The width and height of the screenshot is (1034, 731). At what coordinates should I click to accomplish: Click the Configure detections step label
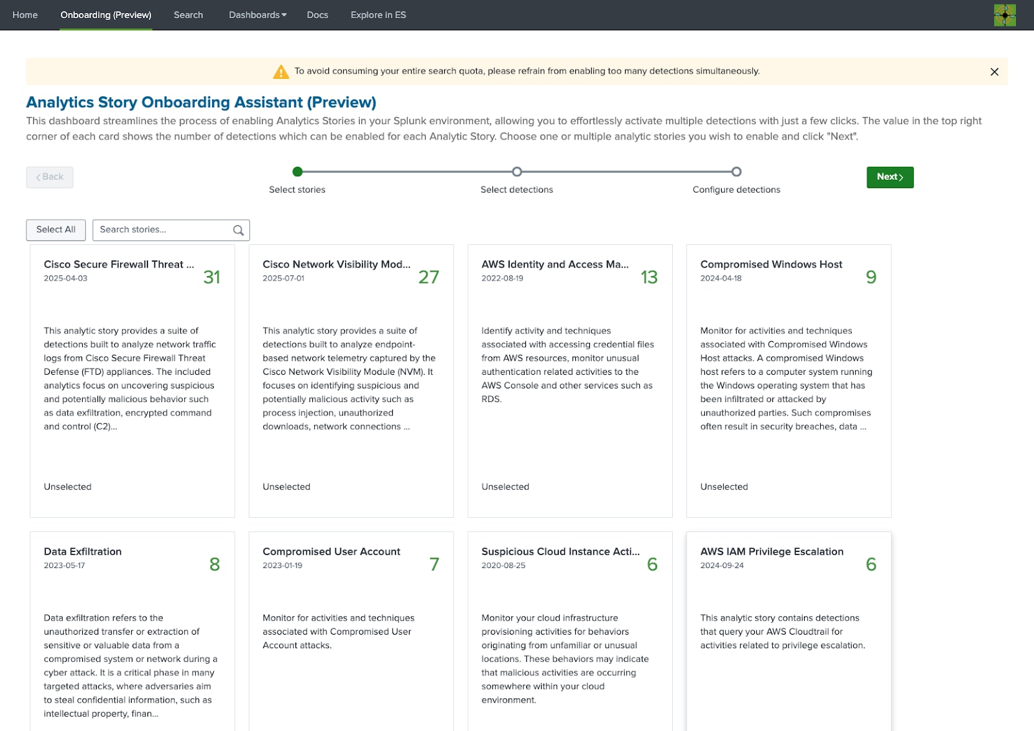(736, 189)
